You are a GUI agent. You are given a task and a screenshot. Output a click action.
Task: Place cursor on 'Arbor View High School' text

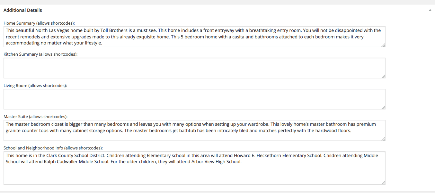(216, 162)
